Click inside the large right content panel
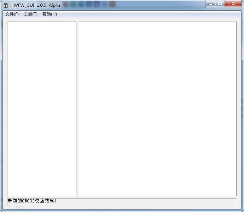The height and width of the screenshot is (212, 244). click(x=158, y=109)
